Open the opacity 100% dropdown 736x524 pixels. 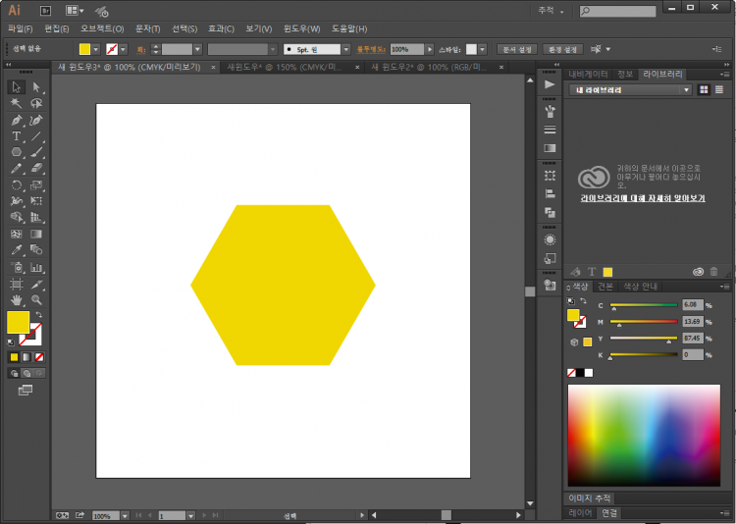429,49
